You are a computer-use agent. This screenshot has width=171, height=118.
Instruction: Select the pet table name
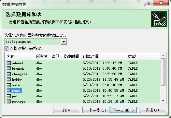click(x=15, y=96)
